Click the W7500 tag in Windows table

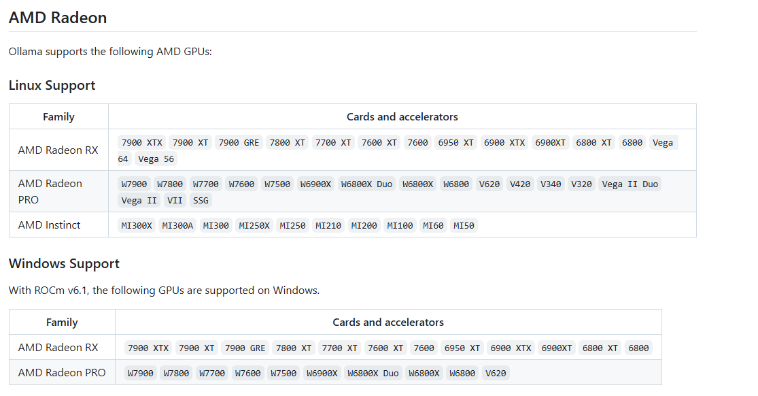click(283, 374)
